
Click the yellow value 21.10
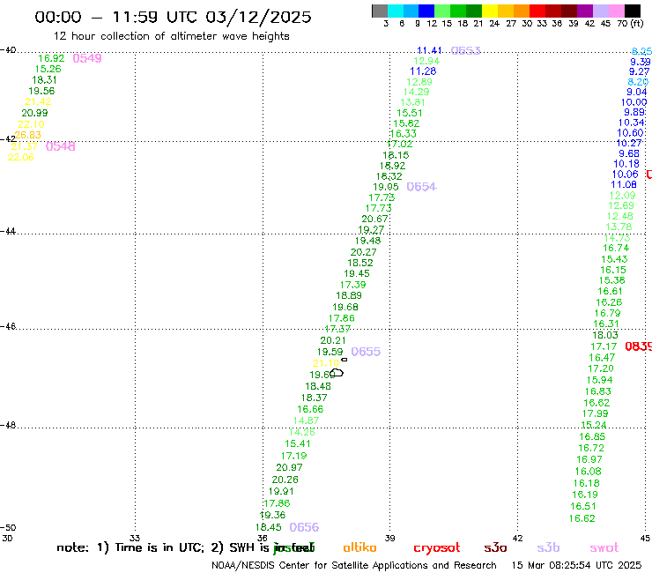pyautogui.click(x=326, y=363)
